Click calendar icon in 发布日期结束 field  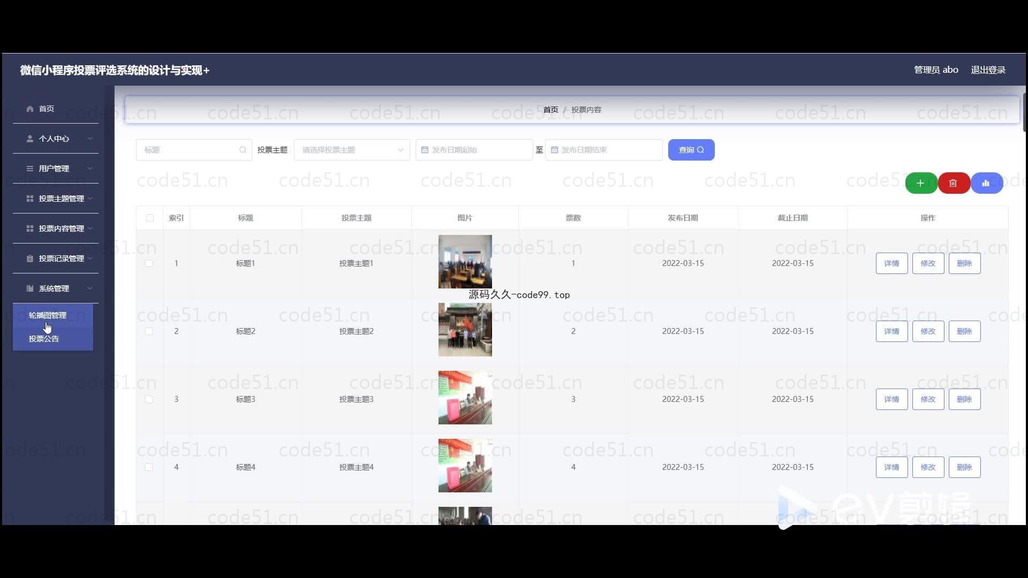[x=555, y=150]
